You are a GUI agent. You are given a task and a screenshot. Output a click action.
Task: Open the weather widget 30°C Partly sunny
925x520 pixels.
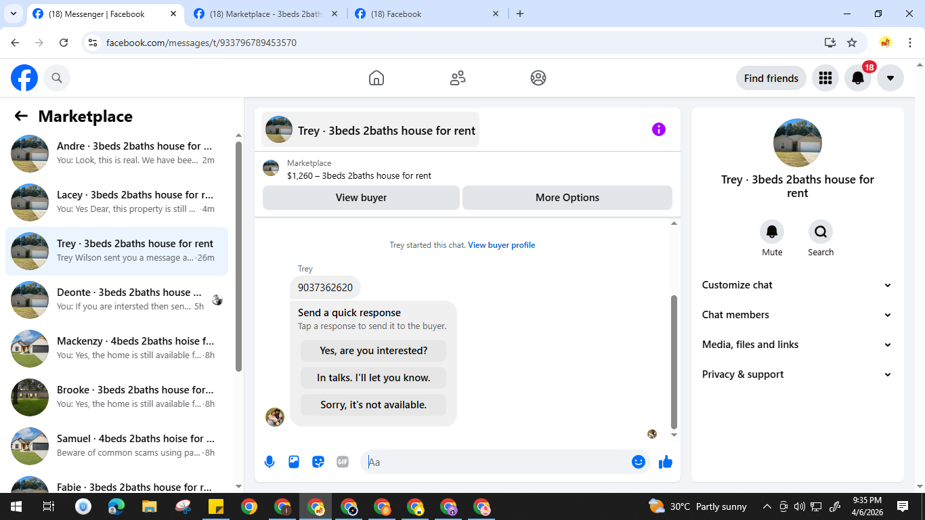click(697, 506)
